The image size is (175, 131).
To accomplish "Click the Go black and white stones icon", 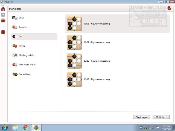I will 15,36.
